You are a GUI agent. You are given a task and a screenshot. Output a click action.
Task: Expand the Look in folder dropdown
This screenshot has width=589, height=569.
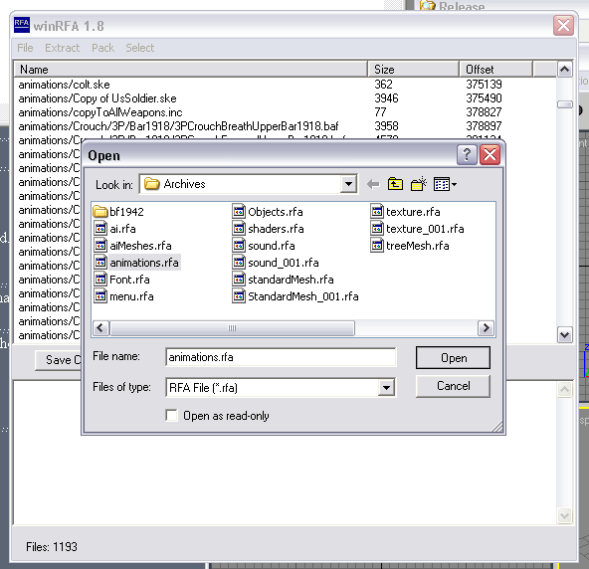[x=348, y=184]
